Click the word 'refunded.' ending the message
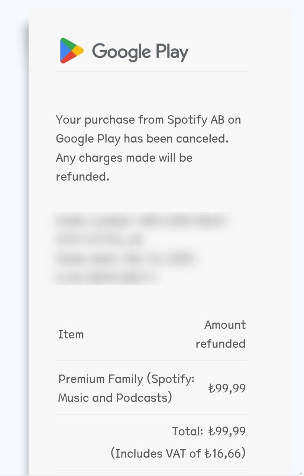 click(83, 177)
